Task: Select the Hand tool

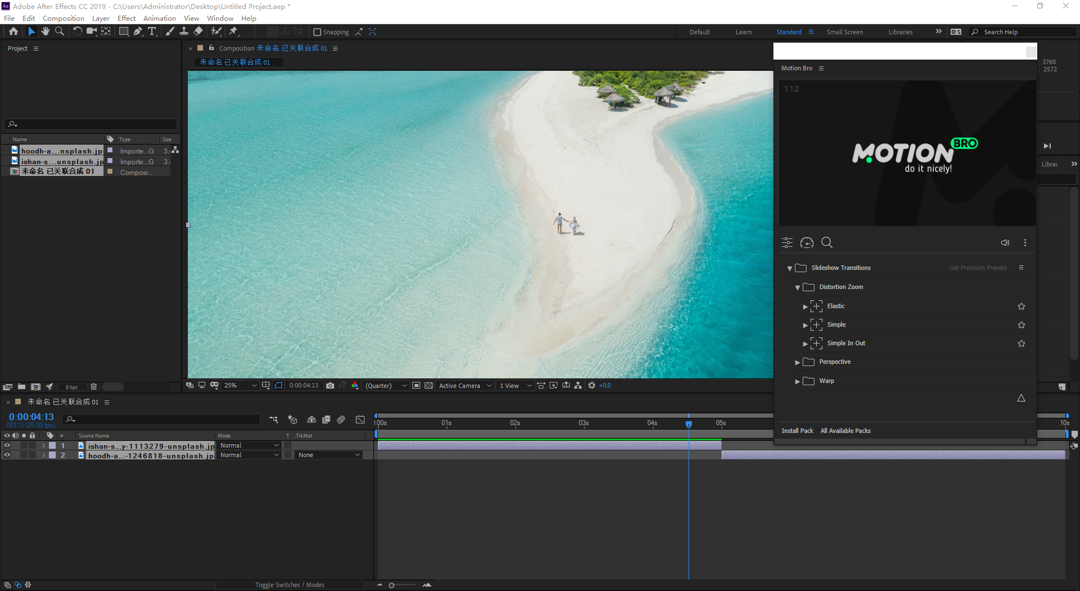Action: (x=46, y=31)
